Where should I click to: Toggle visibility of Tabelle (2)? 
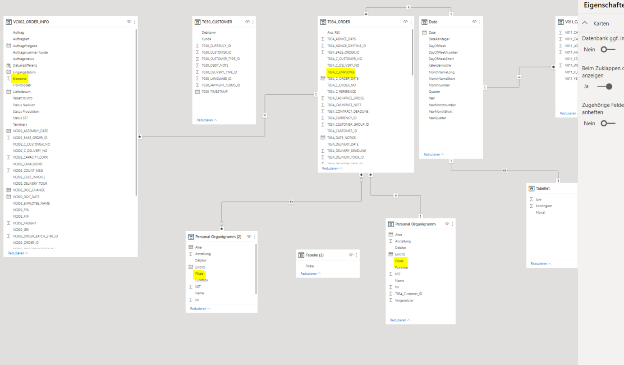click(x=351, y=255)
